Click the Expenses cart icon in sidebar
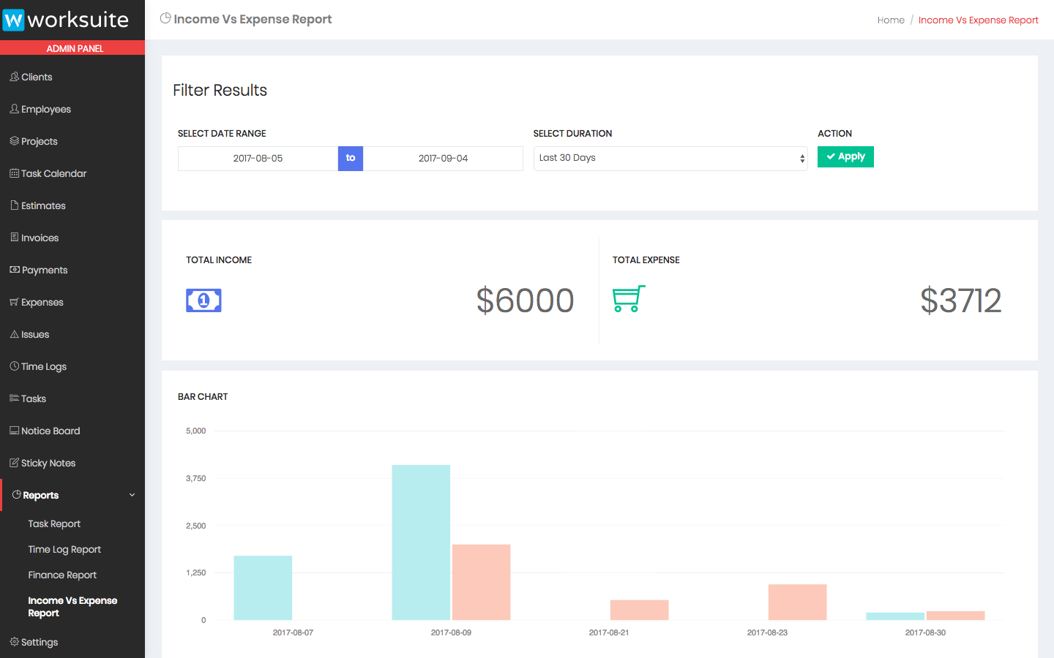This screenshot has width=1054, height=658. [x=14, y=302]
